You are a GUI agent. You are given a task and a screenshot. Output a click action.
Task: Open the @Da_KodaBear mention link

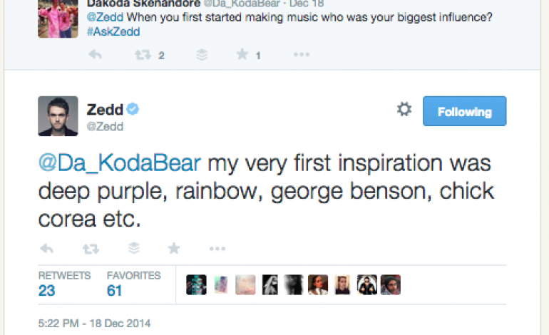(120, 165)
